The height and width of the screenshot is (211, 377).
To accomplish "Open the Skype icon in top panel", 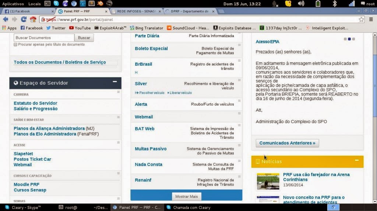I will coord(56,3).
